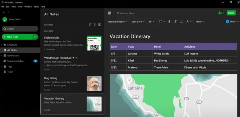Open the Flight Details note
Image resolution: width=240 pixels, height=117 pixels.
(x=72, y=43)
